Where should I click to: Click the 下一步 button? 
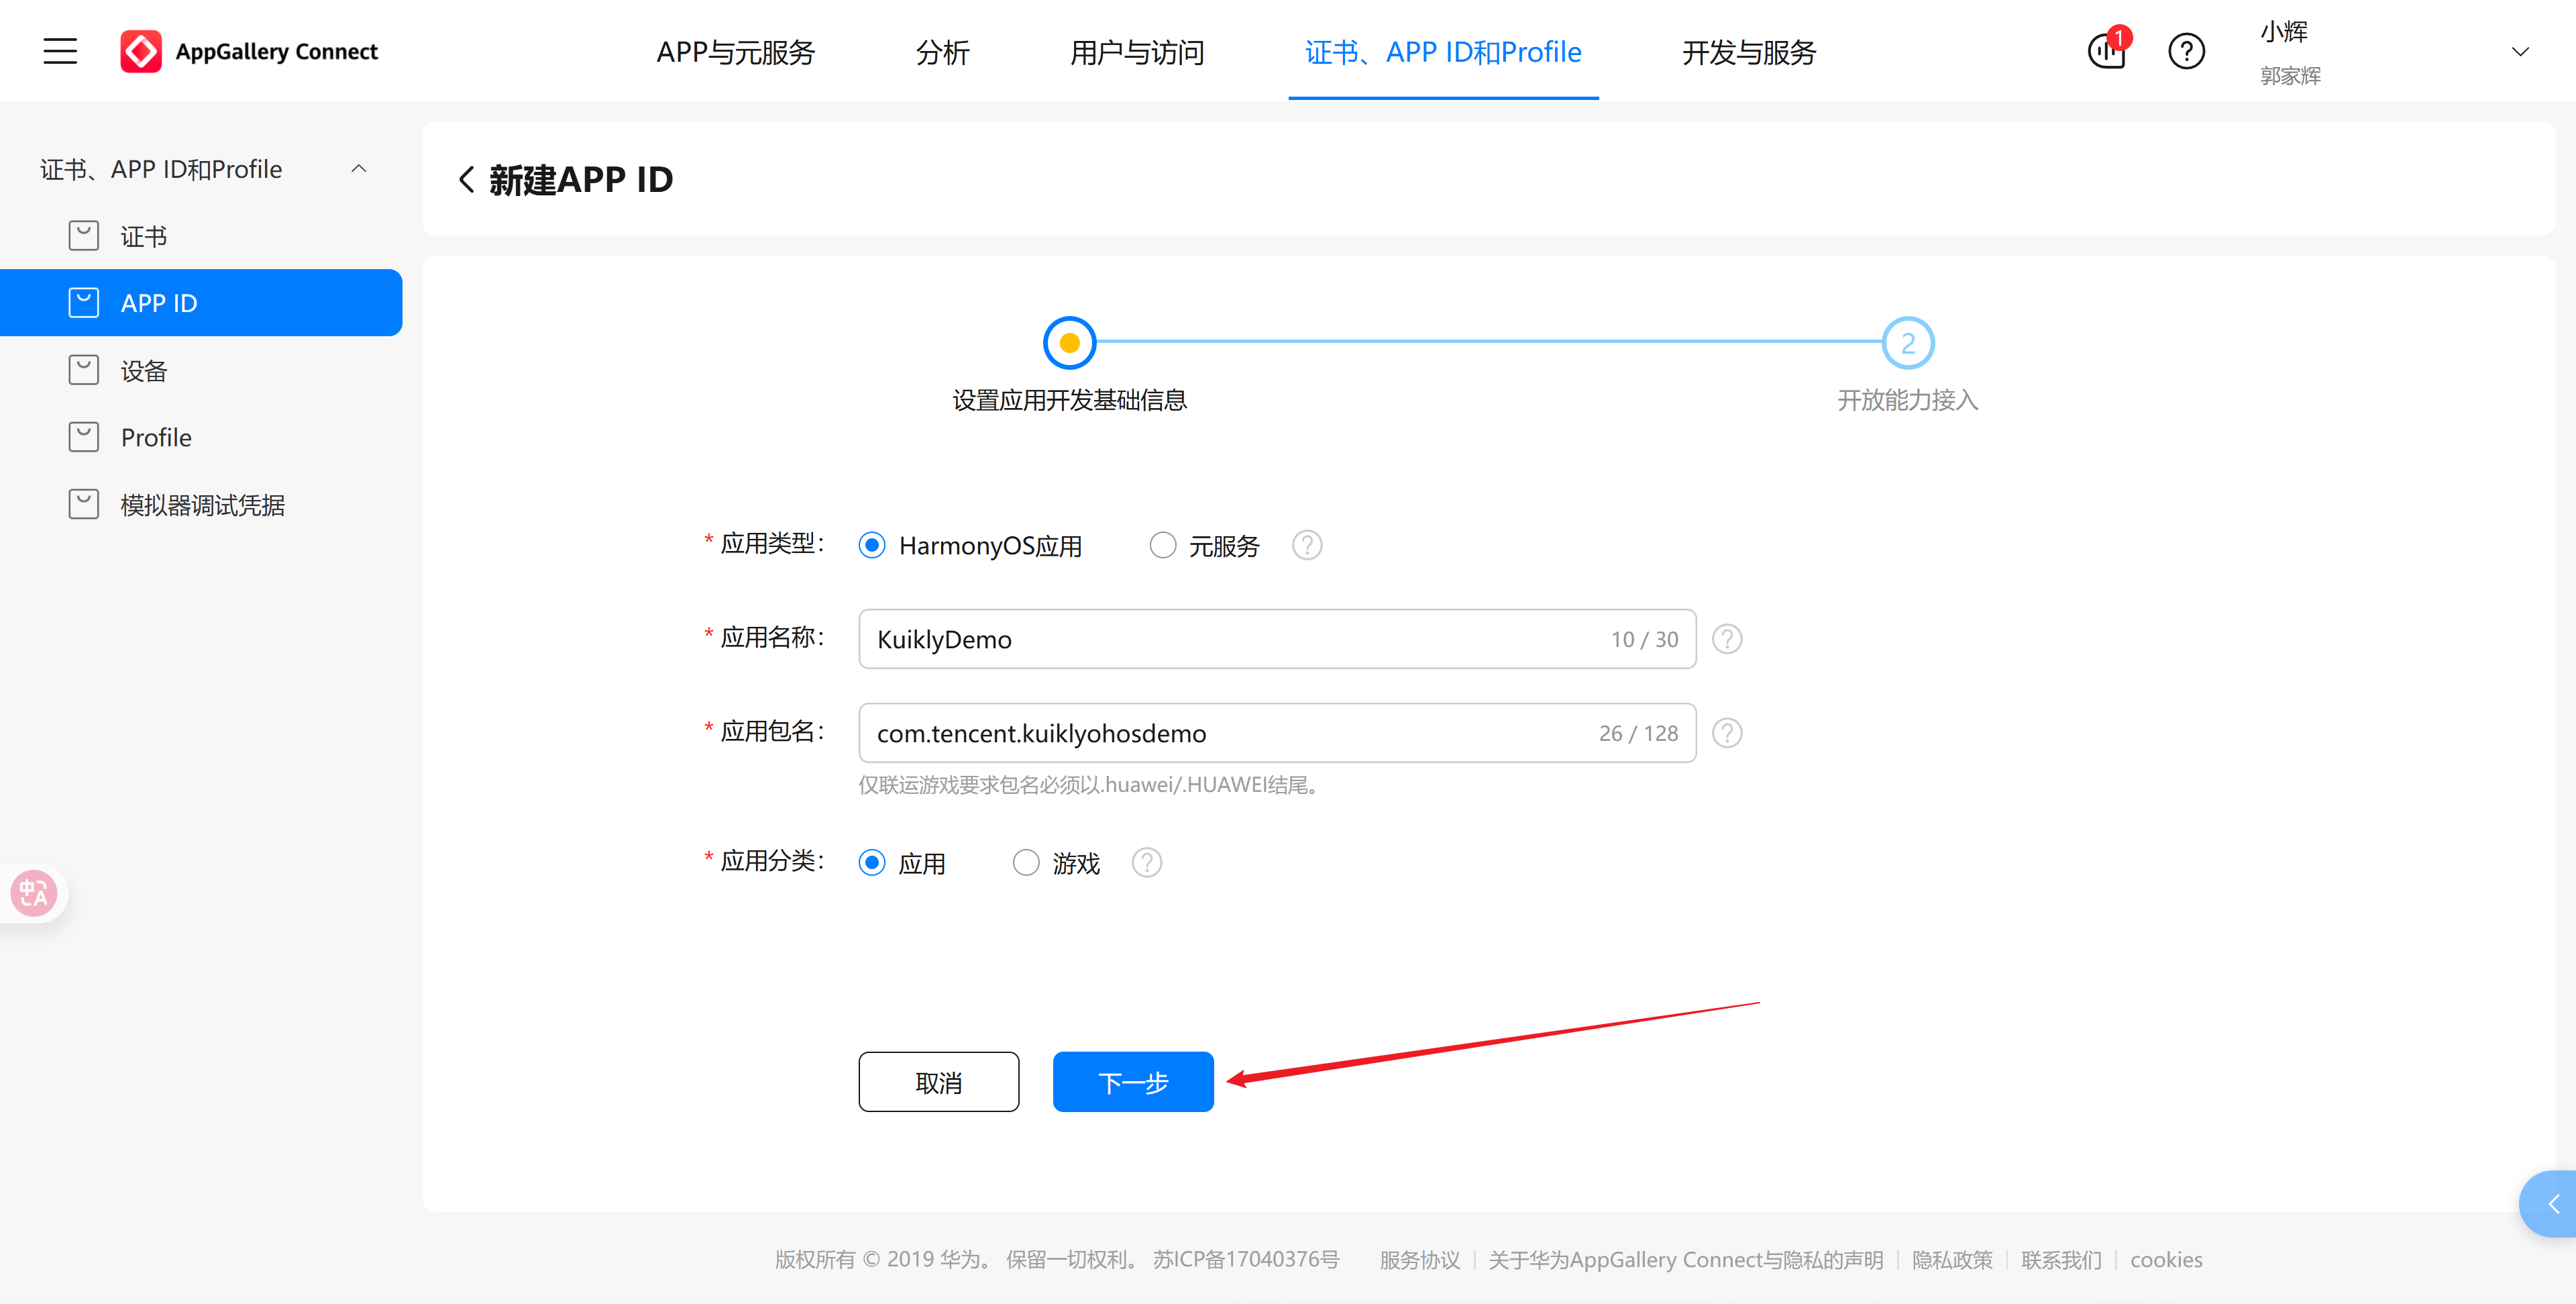(x=1133, y=1082)
